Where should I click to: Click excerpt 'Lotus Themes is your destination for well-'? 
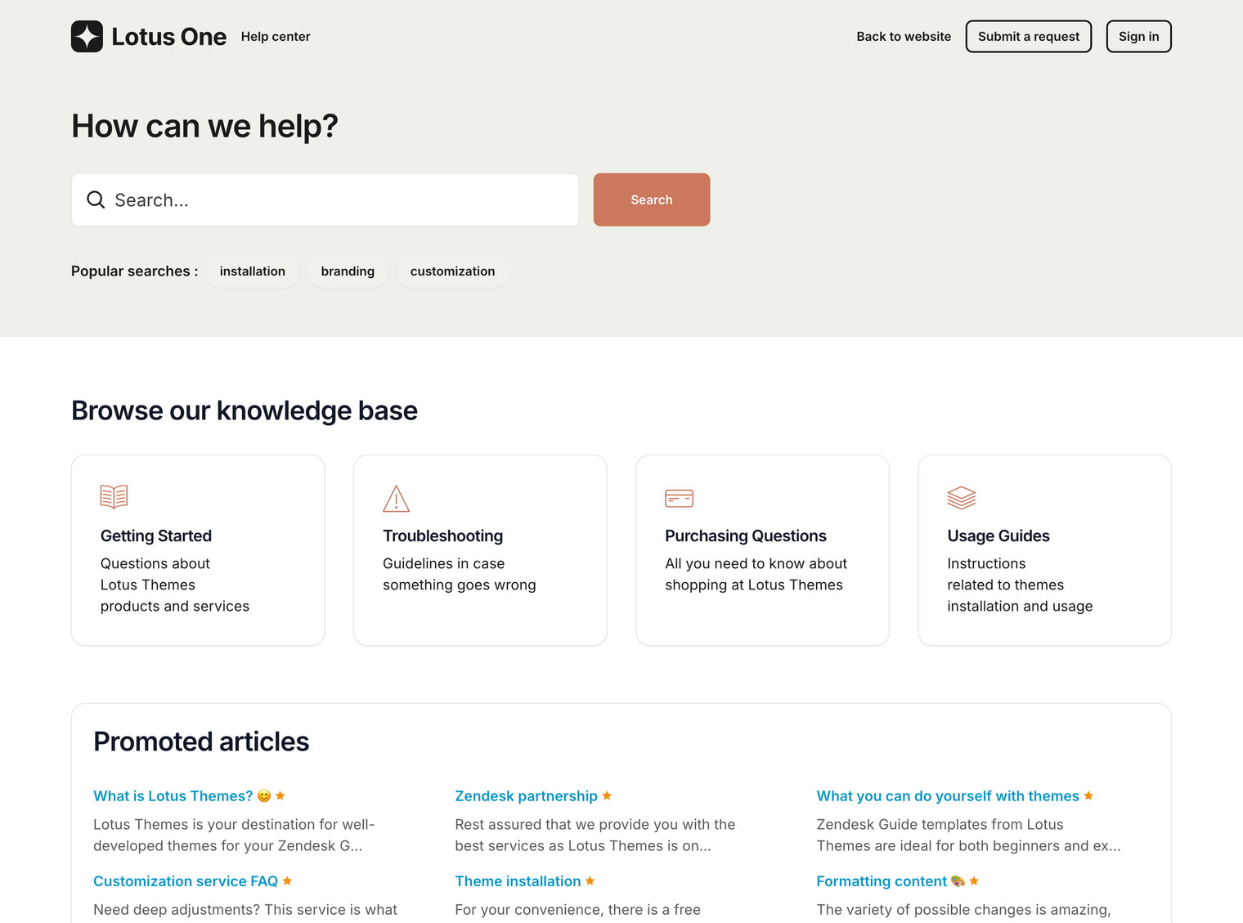click(x=234, y=825)
